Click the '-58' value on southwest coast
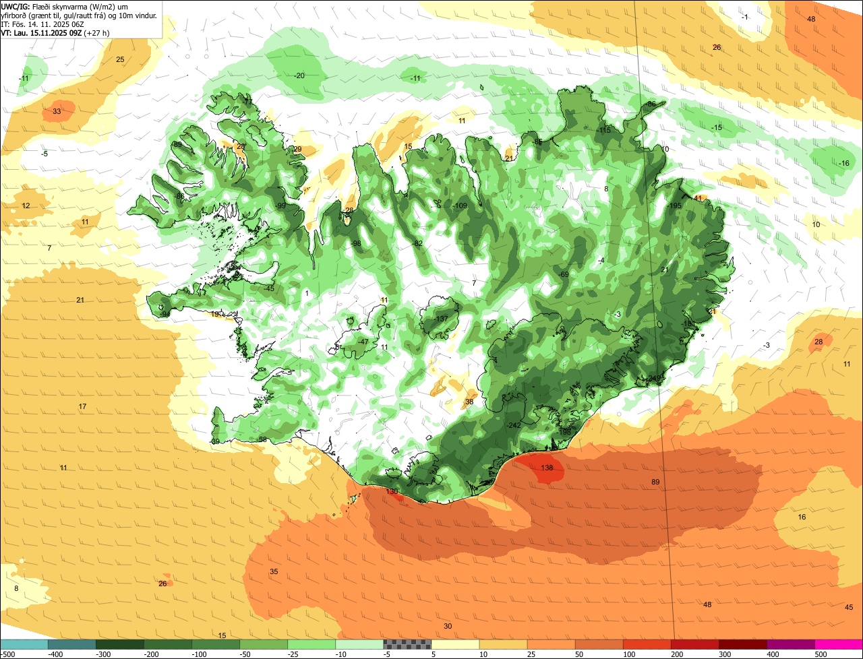This screenshot has height=659, width=863. tap(262, 439)
